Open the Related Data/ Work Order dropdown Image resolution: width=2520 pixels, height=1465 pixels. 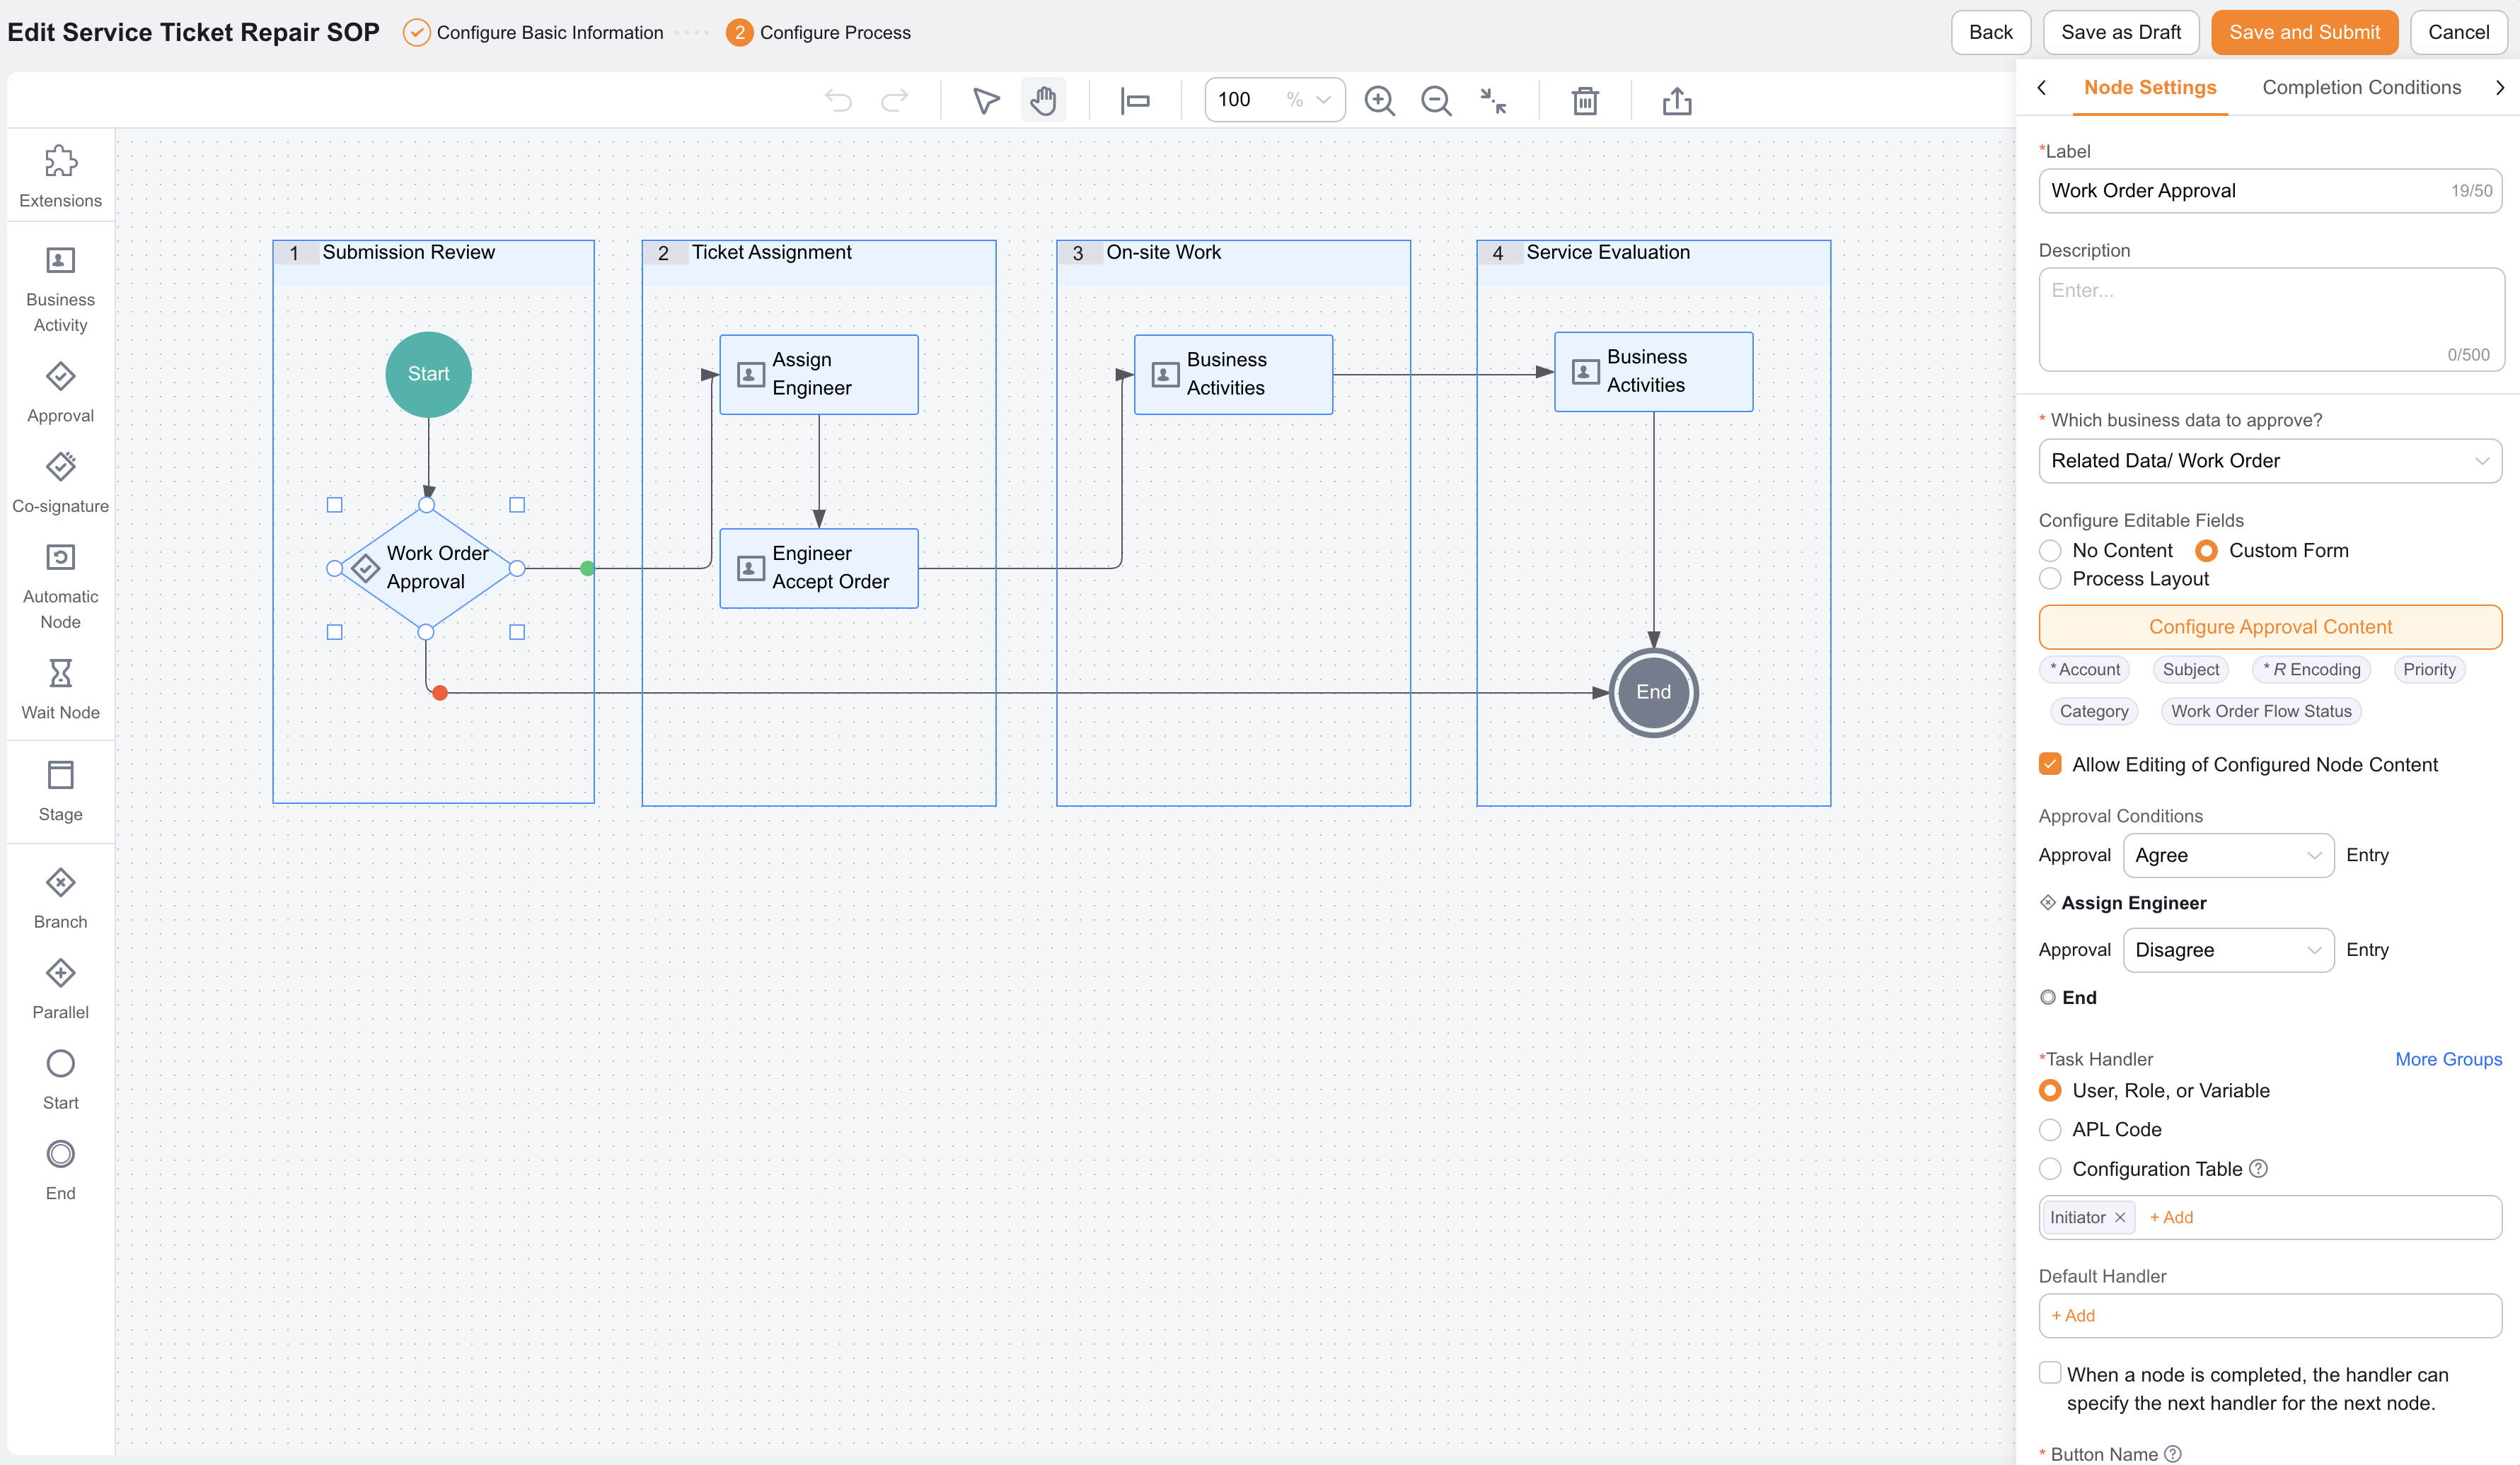[x=2270, y=461]
